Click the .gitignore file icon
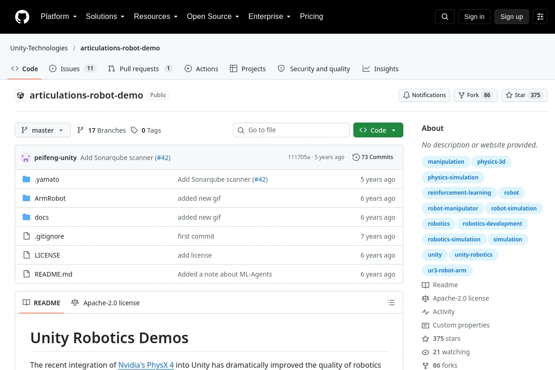 click(x=26, y=236)
